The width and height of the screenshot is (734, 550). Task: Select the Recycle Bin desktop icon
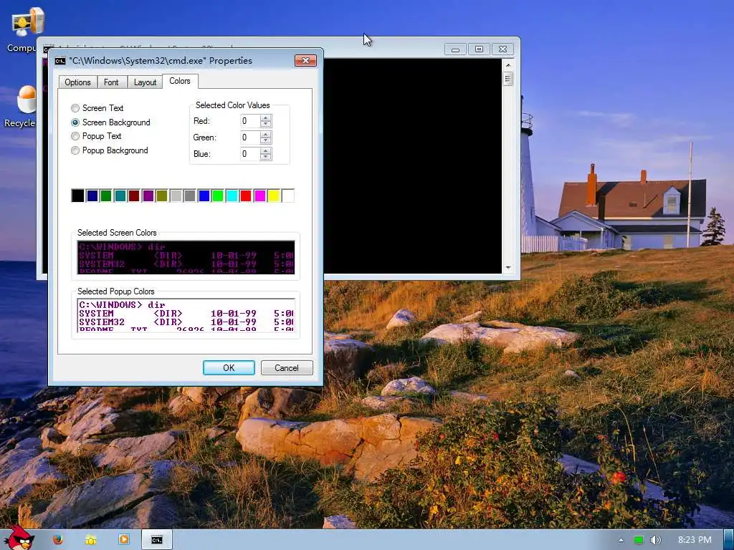[x=19, y=107]
